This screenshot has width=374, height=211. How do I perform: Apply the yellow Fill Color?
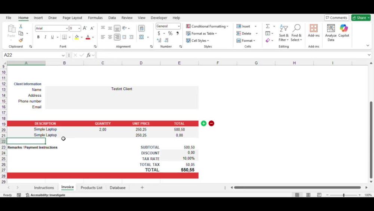[77, 37]
